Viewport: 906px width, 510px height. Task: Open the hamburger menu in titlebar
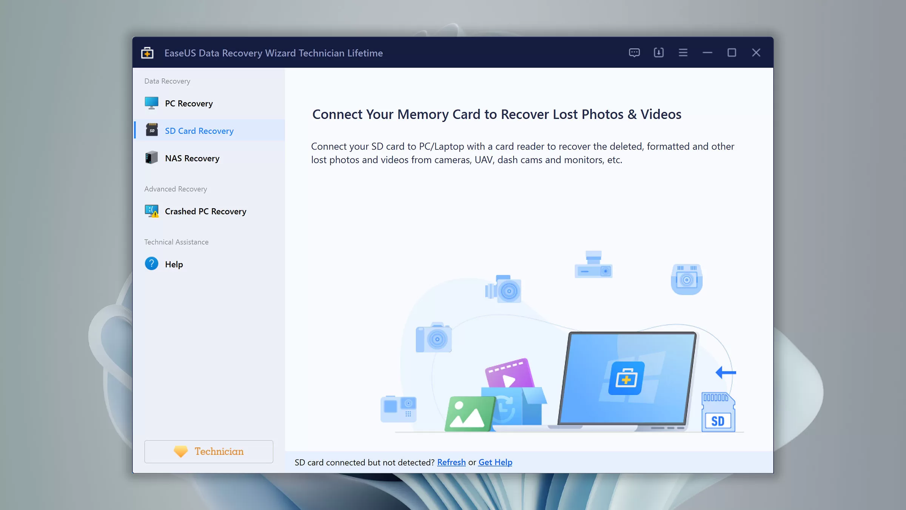tap(683, 52)
